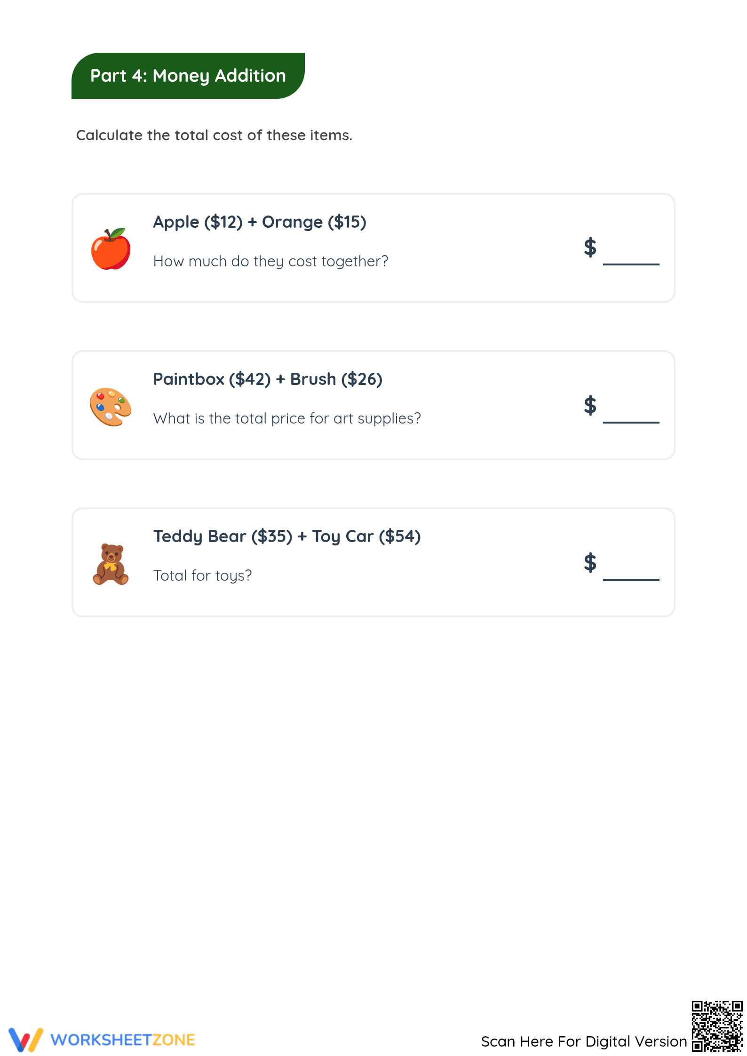Screen dimensions: 747x1056
Task: Click the Scan Here For Digital Version text
Action: tap(584, 1041)
